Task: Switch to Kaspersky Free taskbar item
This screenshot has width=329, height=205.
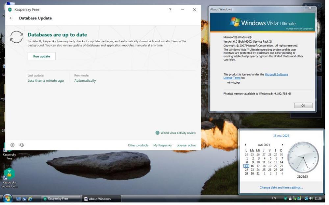Action: tap(61, 199)
